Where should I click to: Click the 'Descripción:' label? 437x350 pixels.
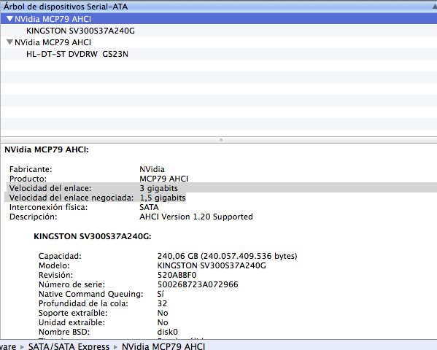pyautogui.click(x=33, y=217)
